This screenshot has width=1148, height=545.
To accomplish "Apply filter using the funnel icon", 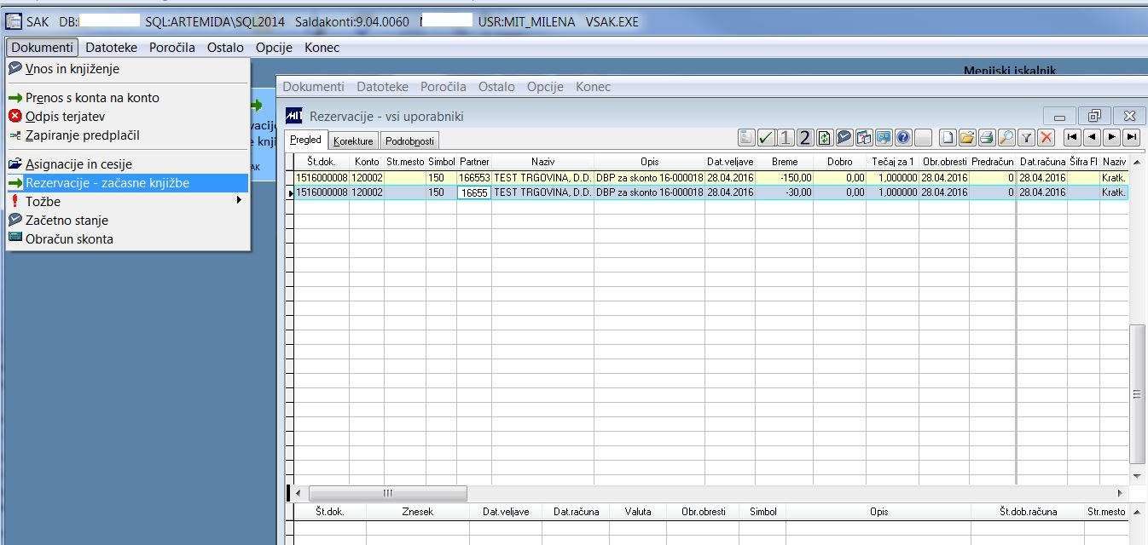I will point(1027,137).
